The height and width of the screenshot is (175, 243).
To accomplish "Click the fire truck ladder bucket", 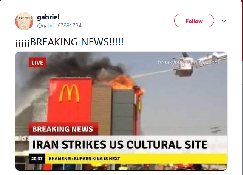I will pyautogui.click(x=184, y=66).
